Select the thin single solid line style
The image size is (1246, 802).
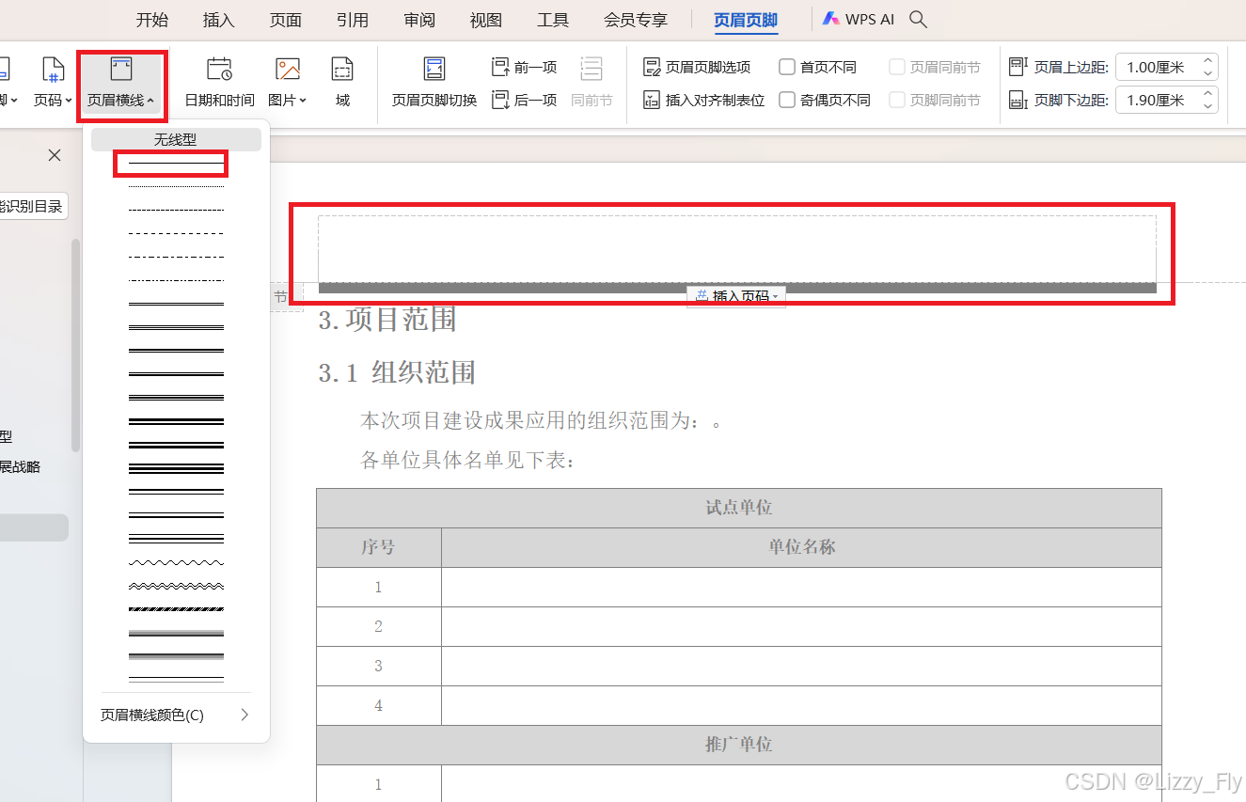(x=176, y=164)
